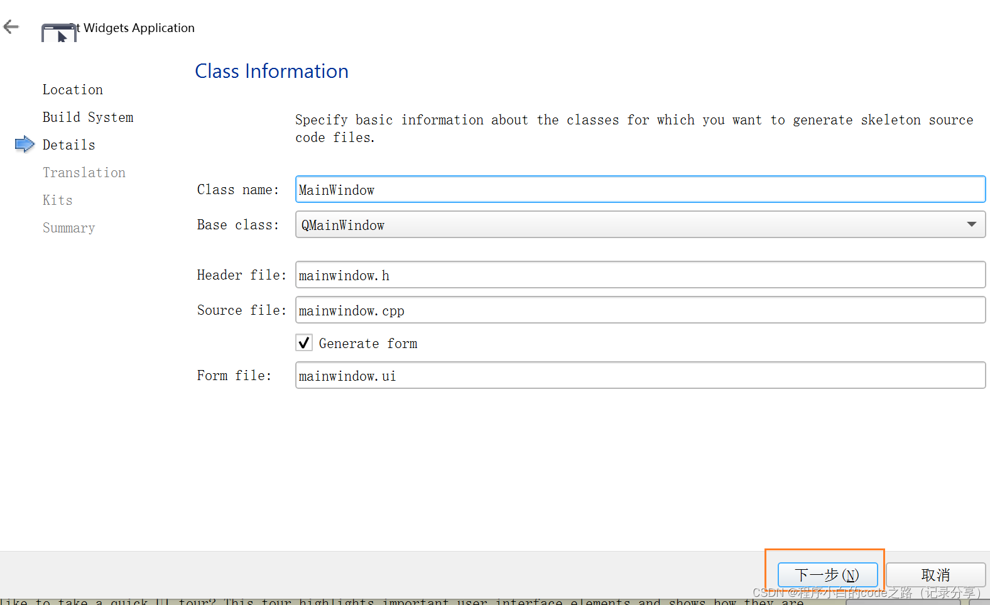This screenshot has width=990, height=605.
Task: Click the Form file label
Action: pos(234,376)
